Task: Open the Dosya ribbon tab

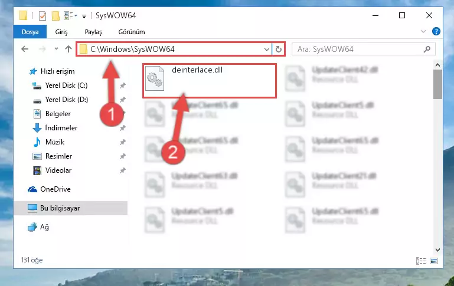Action: (x=30, y=32)
